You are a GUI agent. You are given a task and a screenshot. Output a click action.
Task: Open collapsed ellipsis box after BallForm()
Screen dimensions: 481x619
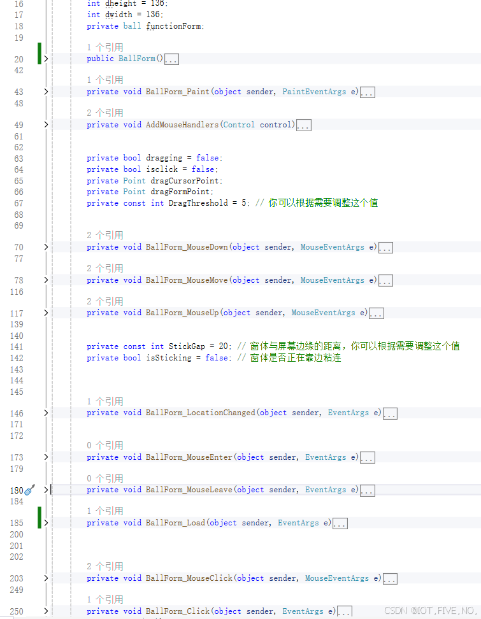(171, 59)
